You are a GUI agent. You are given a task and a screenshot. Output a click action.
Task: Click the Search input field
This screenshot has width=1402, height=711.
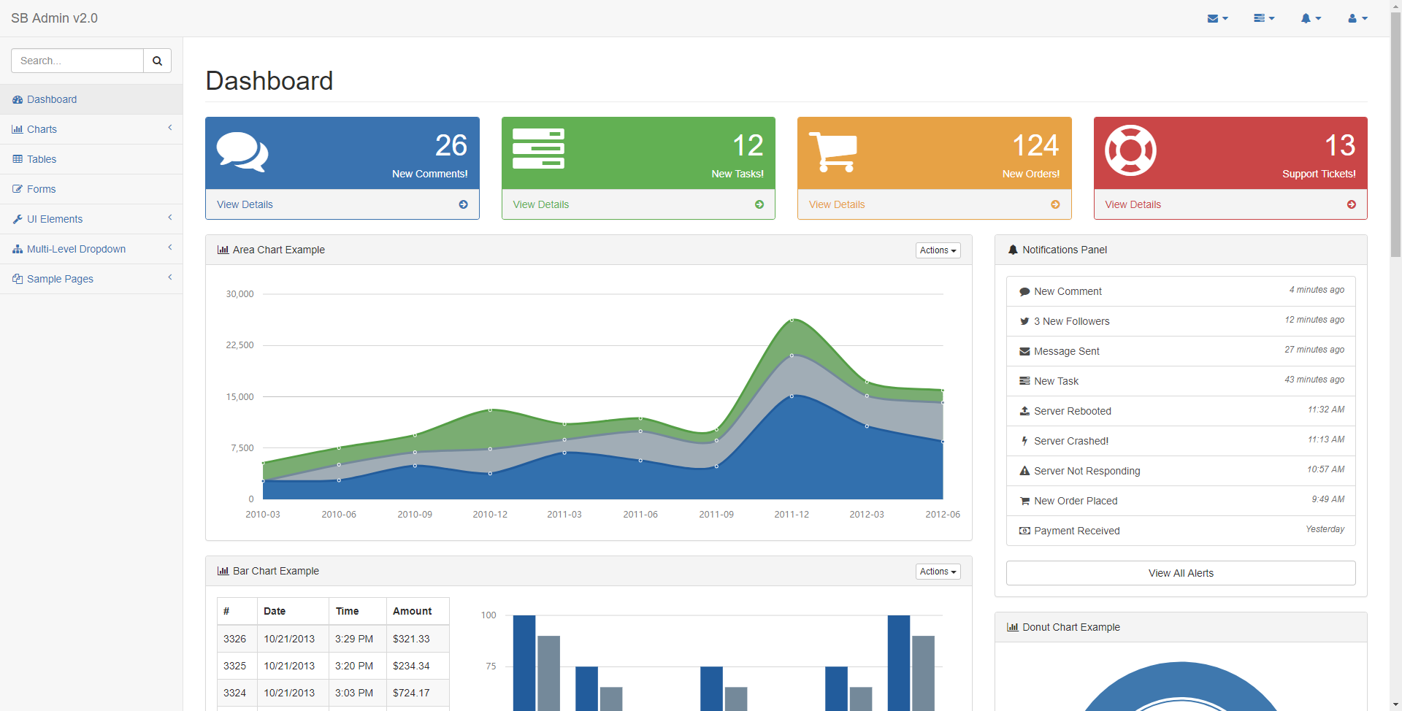point(77,61)
